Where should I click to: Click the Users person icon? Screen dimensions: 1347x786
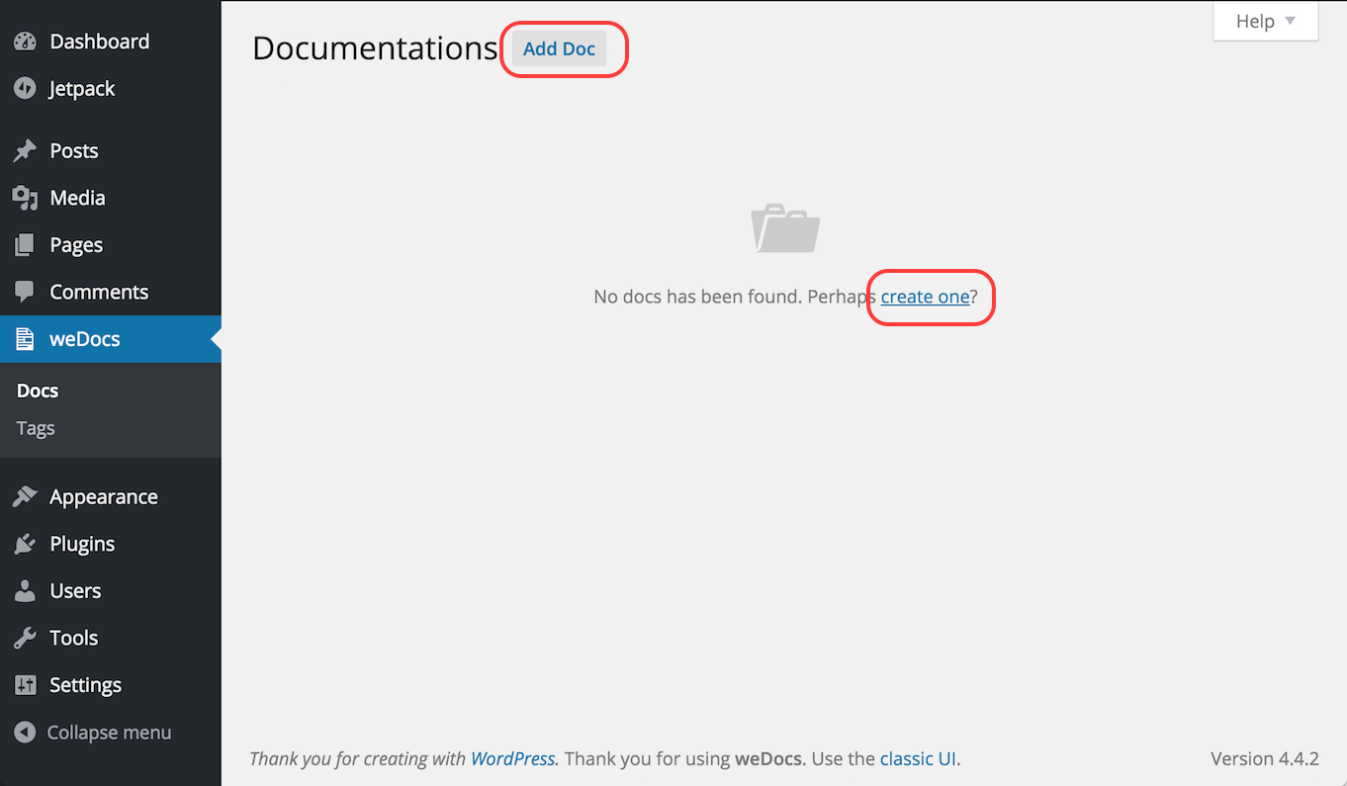24,590
